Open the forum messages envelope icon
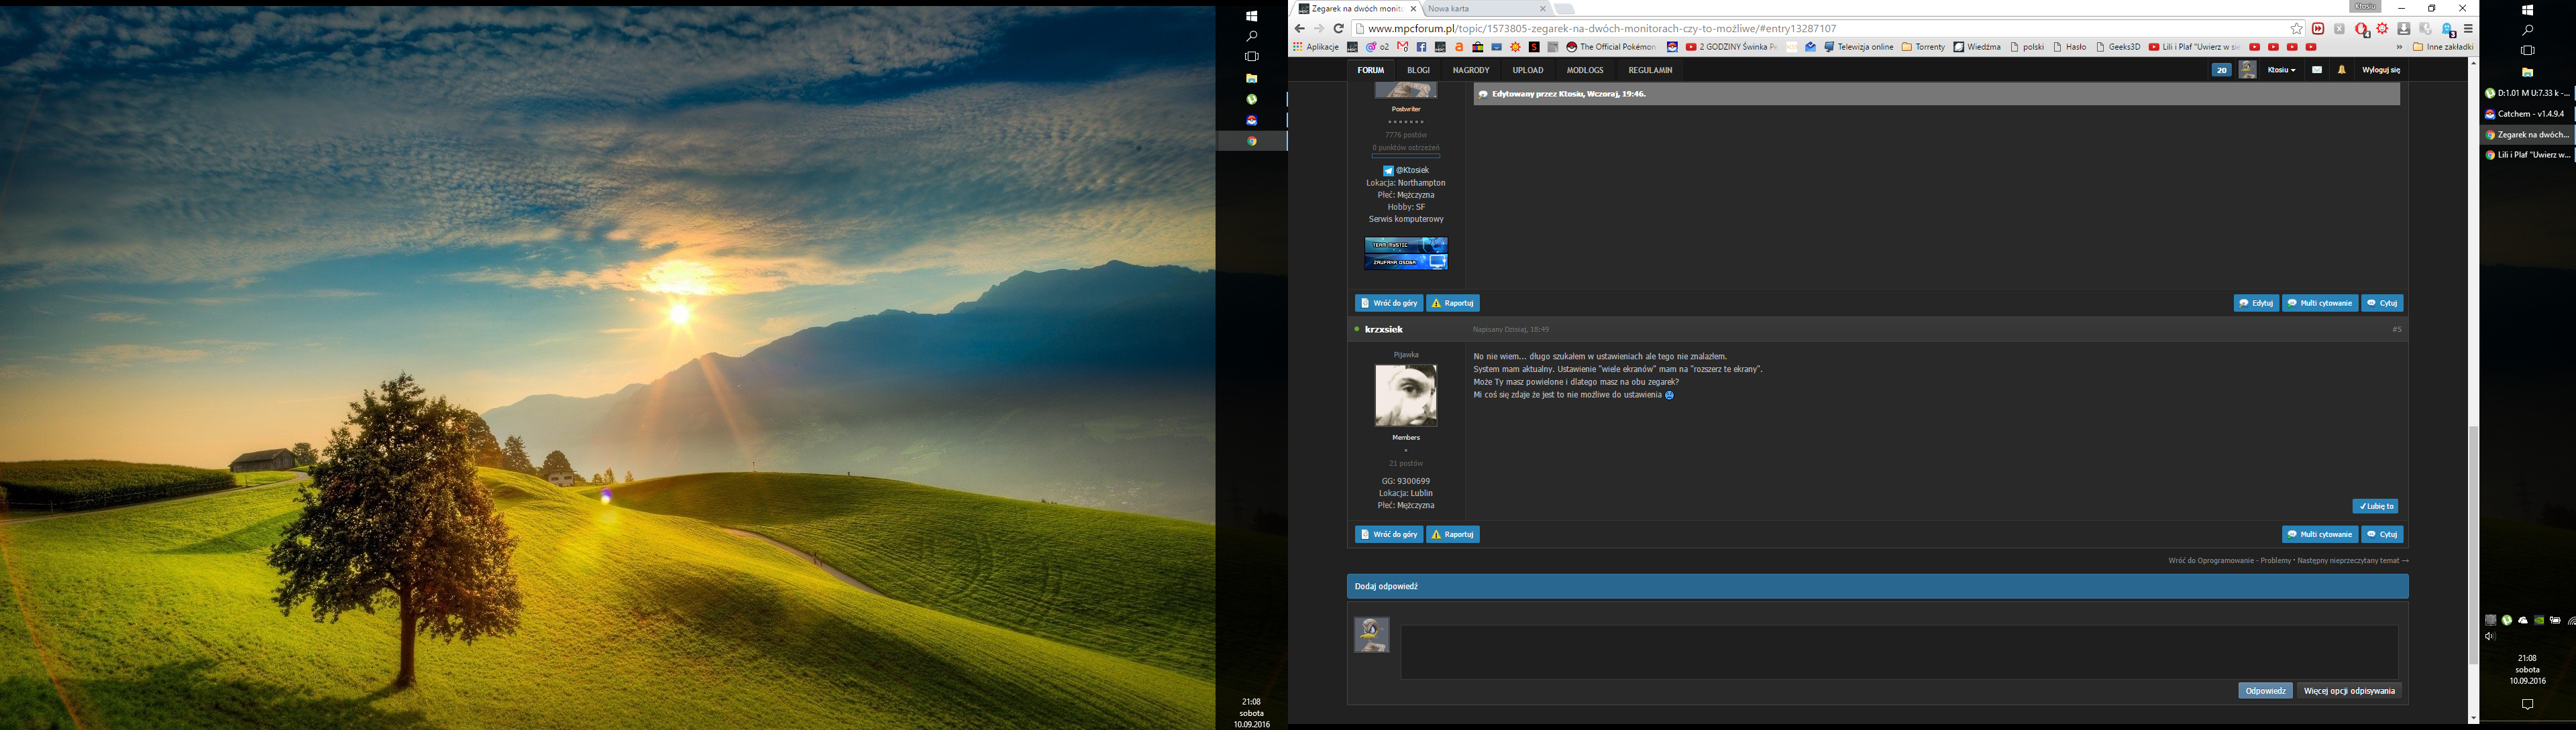Screen dimensions: 2576x730 pyautogui.click(x=2317, y=70)
